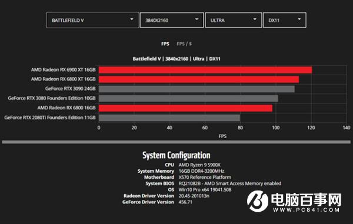Screen dimensions: 353x224
Task: Click the 'System Configuration' heading
Action: (x=176, y=155)
